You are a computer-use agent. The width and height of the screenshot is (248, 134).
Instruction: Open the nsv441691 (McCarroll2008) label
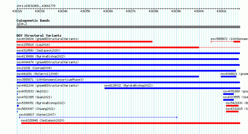pyautogui.click(x=38, y=74)
